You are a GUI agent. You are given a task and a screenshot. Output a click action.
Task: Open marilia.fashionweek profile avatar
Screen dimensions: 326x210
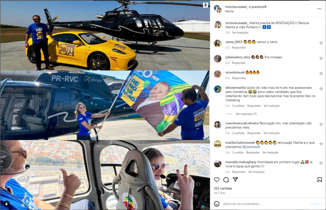click(217, 144)
